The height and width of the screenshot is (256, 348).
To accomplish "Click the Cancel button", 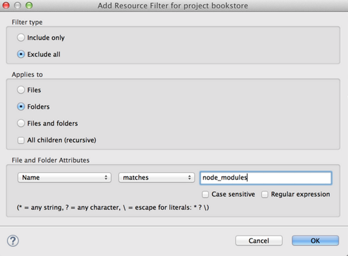I will (259, 241).
